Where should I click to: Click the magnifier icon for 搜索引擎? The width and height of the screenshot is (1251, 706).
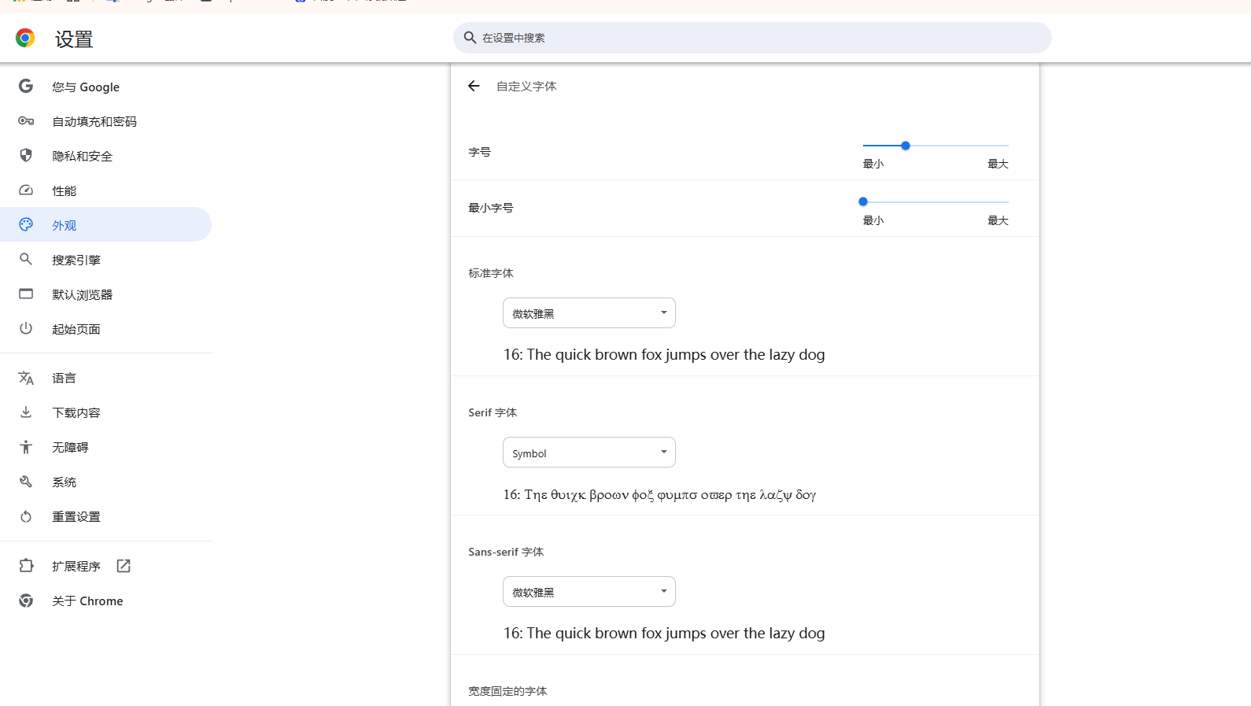click(x=26, y=259)
